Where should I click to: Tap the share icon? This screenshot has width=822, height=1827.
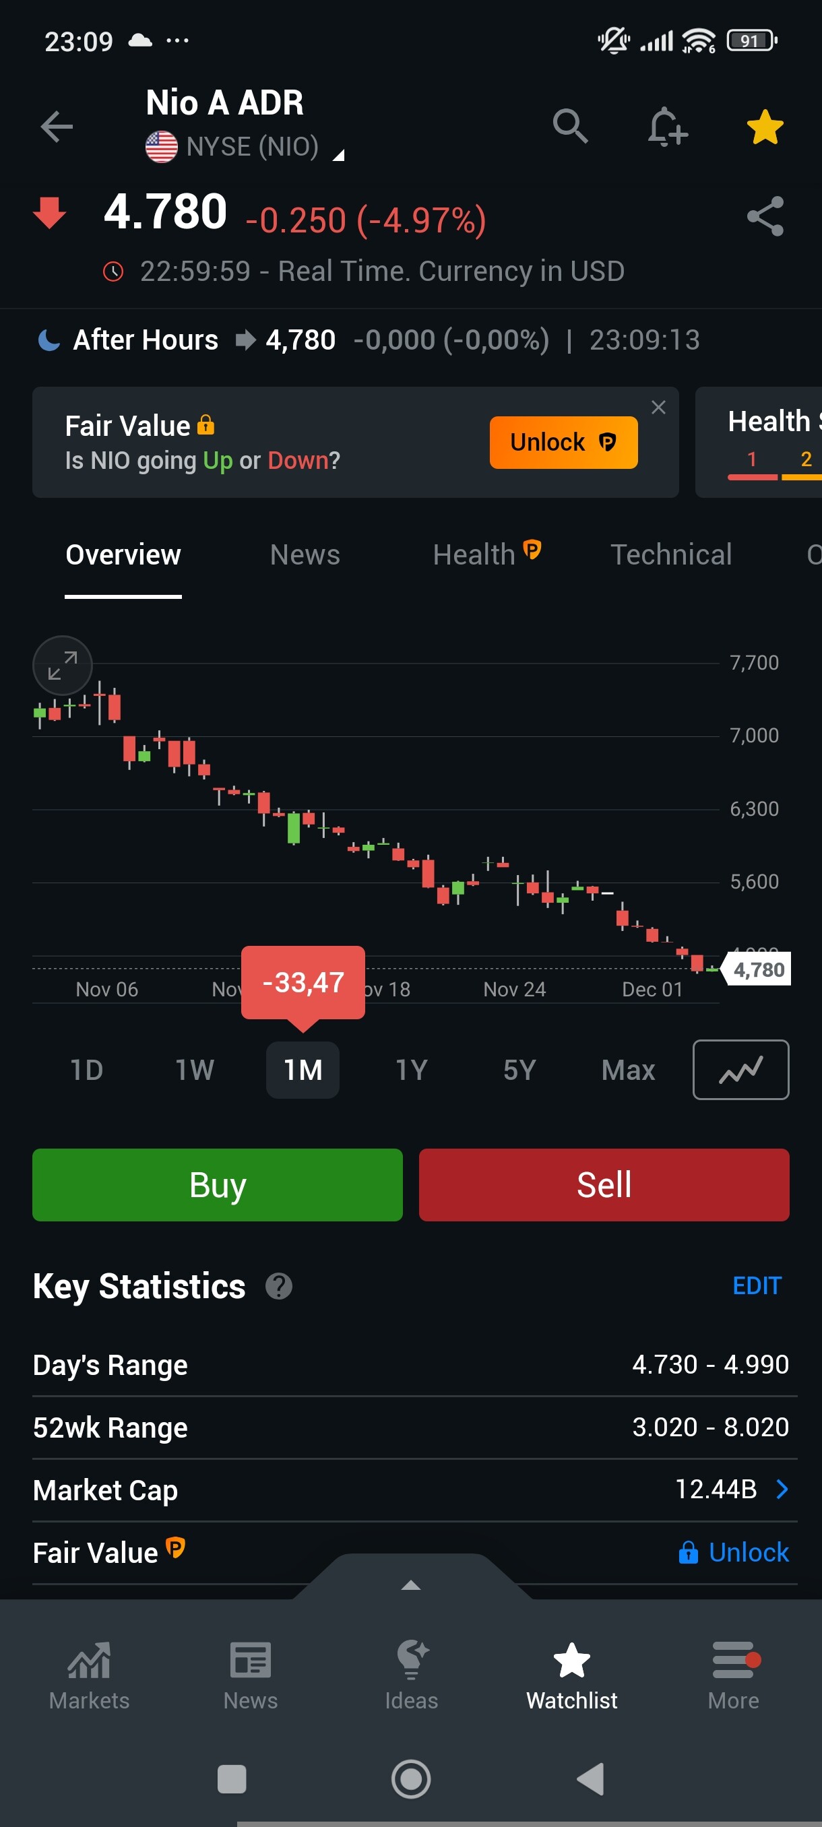tap(765, 216)
